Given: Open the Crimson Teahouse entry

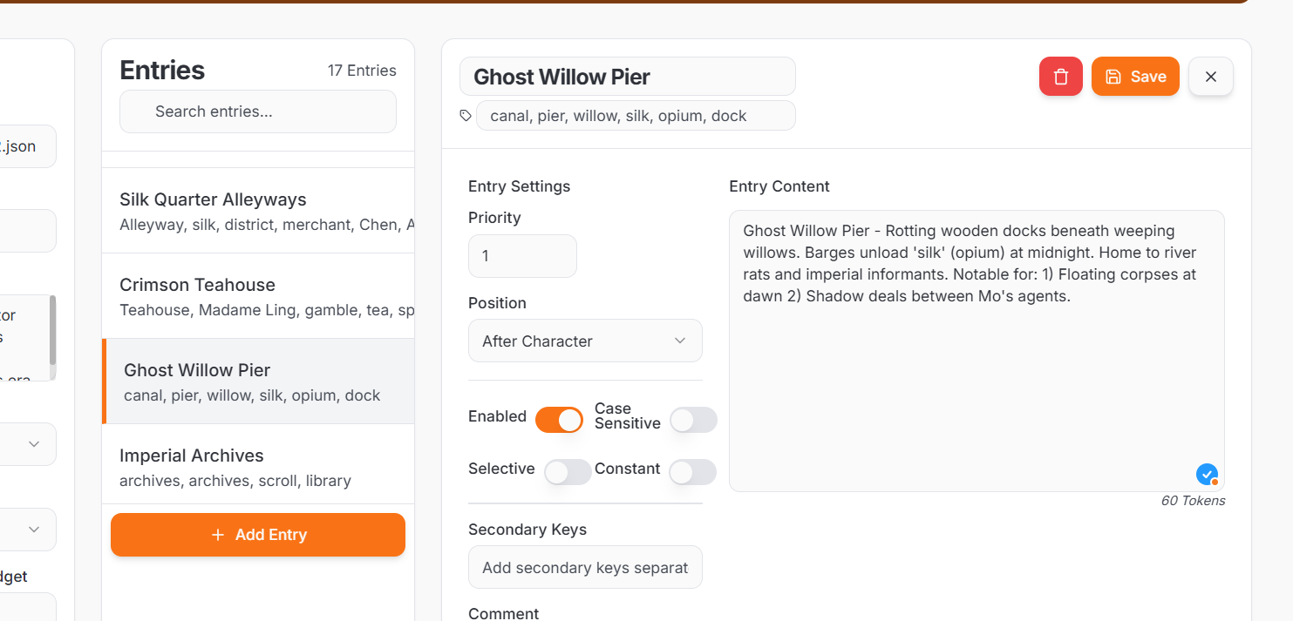Looking at the screenshot, I should point(258,296).
